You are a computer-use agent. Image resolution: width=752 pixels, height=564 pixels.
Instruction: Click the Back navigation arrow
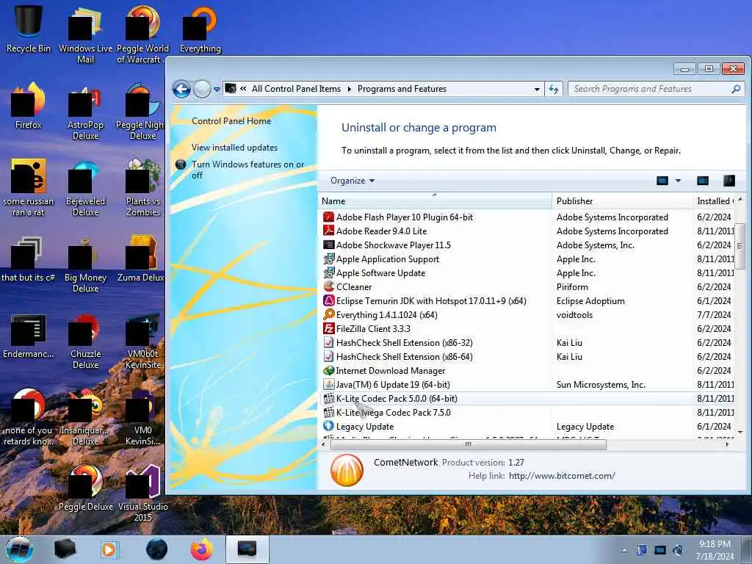tap(182, 89)
